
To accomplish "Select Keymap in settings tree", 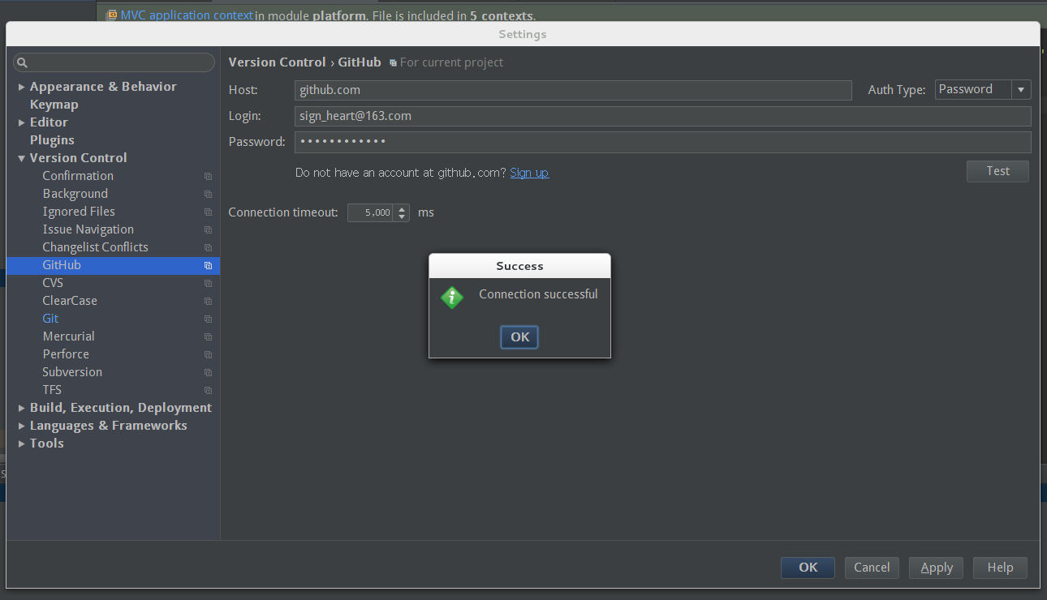I will click(54, 105).
